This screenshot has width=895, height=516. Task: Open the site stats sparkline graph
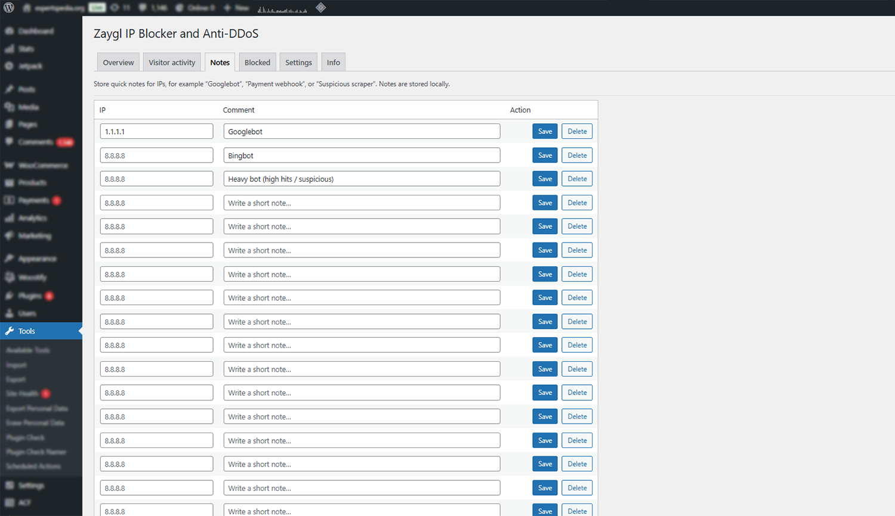click(282, 8)
